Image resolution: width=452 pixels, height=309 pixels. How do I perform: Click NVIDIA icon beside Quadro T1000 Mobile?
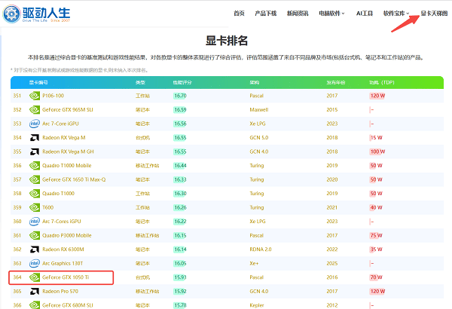coord(35,165)
